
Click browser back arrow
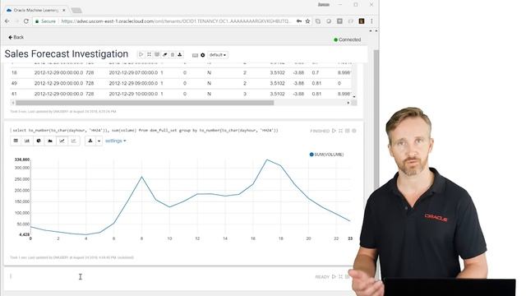[7, 21]
